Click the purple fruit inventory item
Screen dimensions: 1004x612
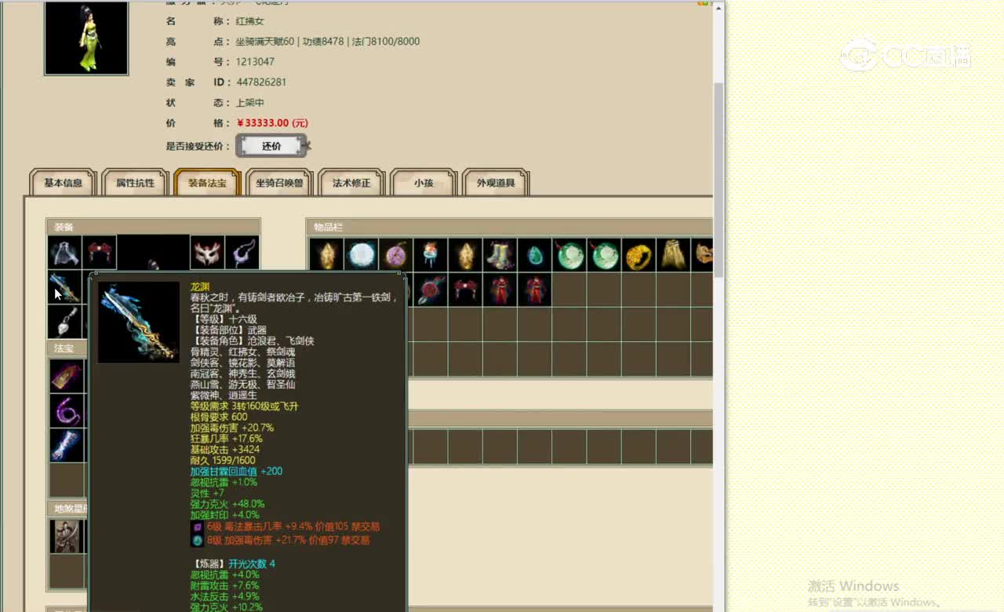[x=395, y=255]
